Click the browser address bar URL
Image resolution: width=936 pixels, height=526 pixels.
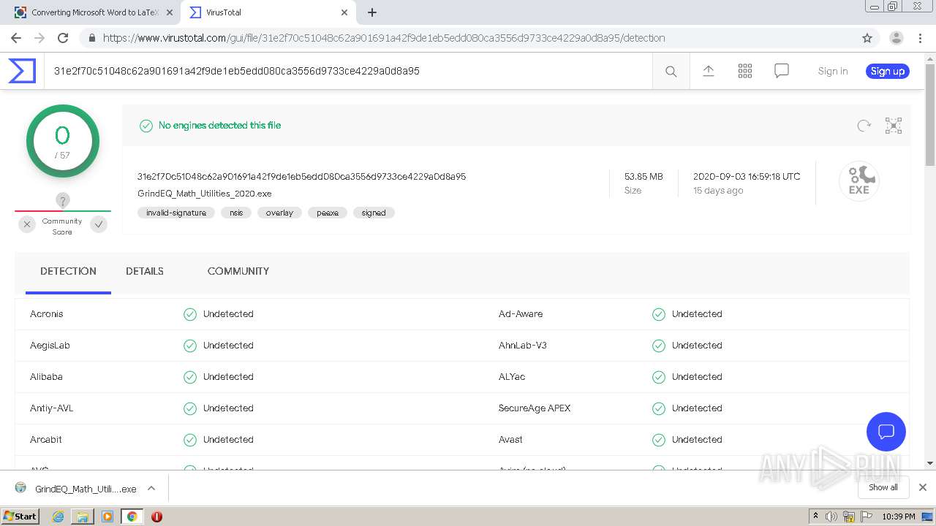pos(384,38)
